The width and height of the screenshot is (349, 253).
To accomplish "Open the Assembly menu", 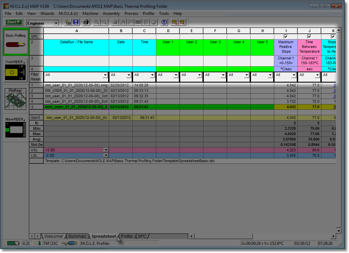I will pyautogui.click(x=111, y=14).
